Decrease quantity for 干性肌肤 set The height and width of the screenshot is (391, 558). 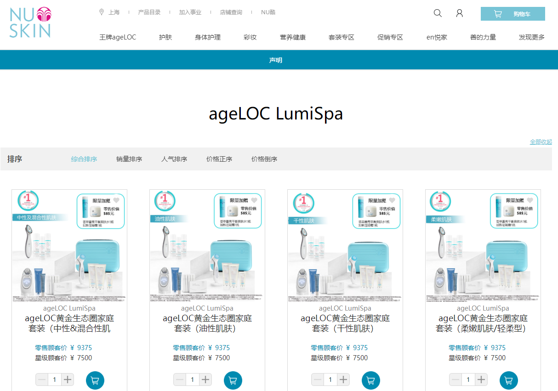(x=318, y=380)
